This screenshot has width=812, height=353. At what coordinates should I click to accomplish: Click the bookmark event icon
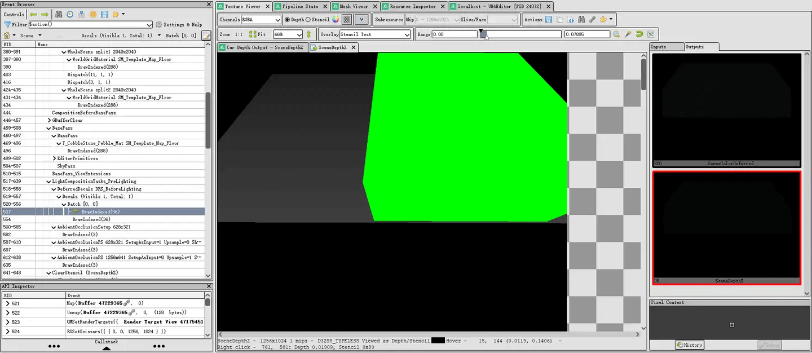[82, 14]
